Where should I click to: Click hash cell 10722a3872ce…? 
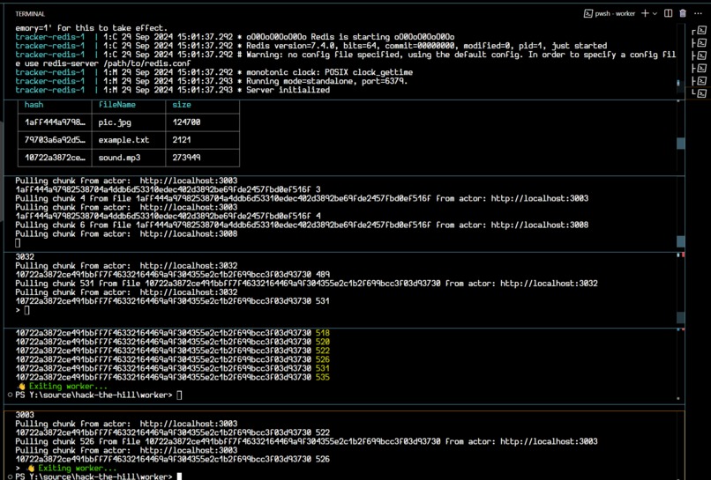pyautogui.click(x=55, y=158)
